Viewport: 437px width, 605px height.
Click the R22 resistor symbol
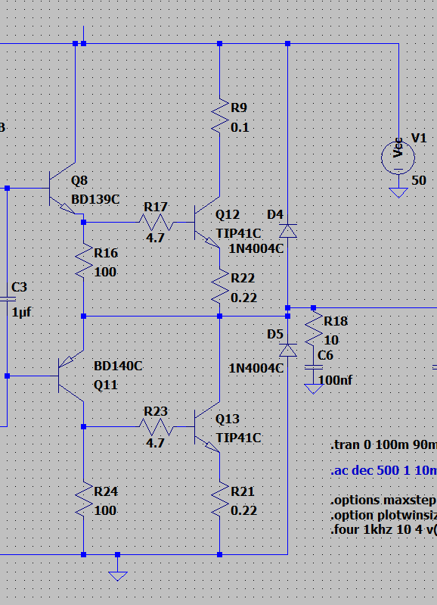[220, 286]
